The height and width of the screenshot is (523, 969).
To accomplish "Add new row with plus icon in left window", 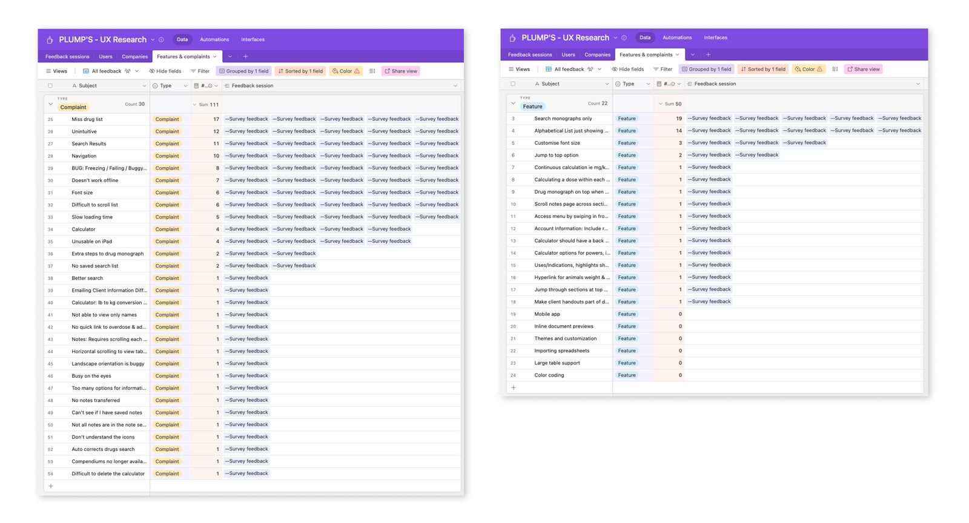I will 51,486.
